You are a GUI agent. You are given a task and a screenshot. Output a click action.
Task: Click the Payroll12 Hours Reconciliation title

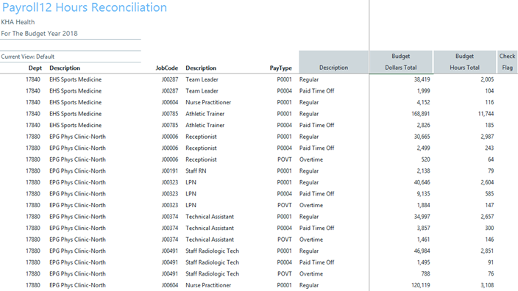pyautogui.click(x=85, y=7)
